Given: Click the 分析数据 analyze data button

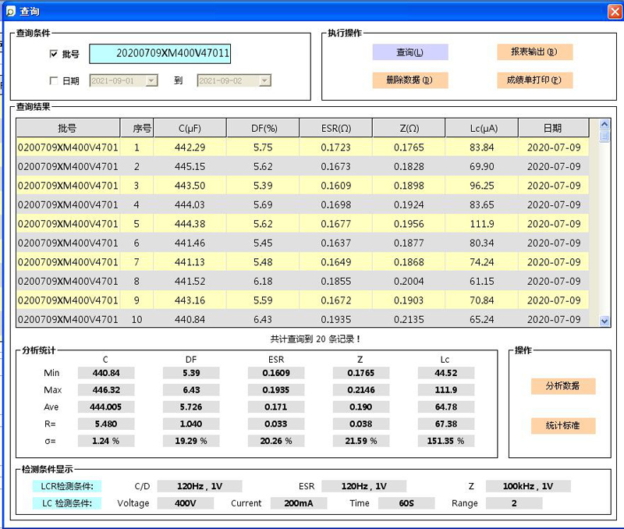Looking at the screenshot, I should pos(563,386).
